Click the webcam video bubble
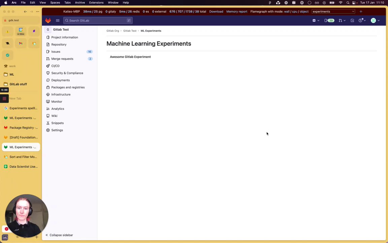Image resolution: width=388 pixels, height=243 pixels. [27, 216]
